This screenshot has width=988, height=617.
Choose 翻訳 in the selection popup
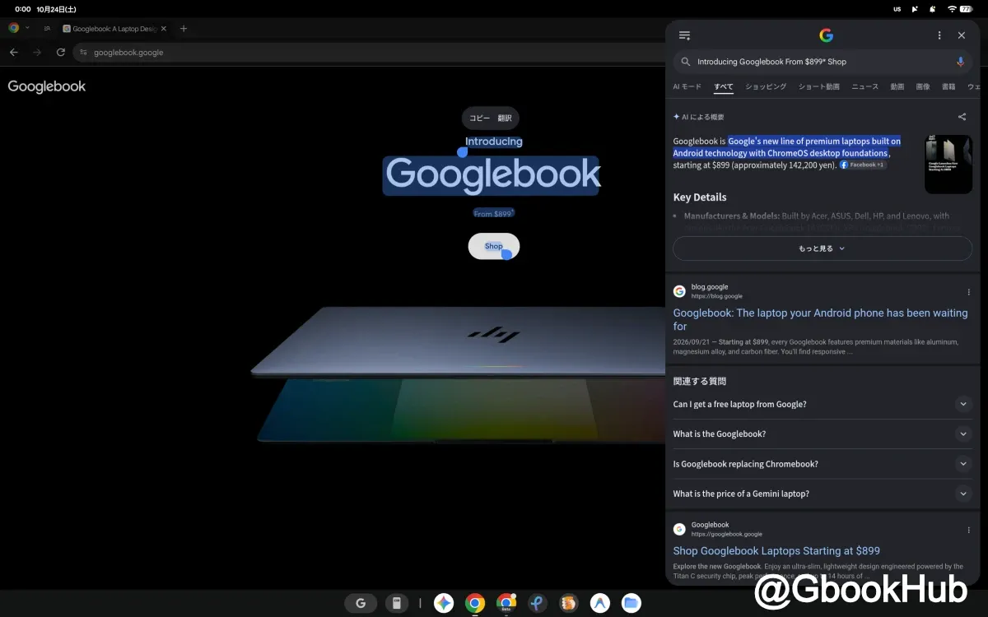[505, 118]
